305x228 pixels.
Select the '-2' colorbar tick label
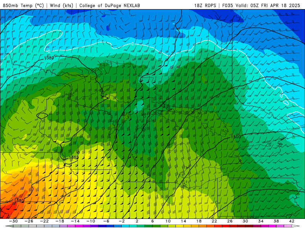point(122,221)
